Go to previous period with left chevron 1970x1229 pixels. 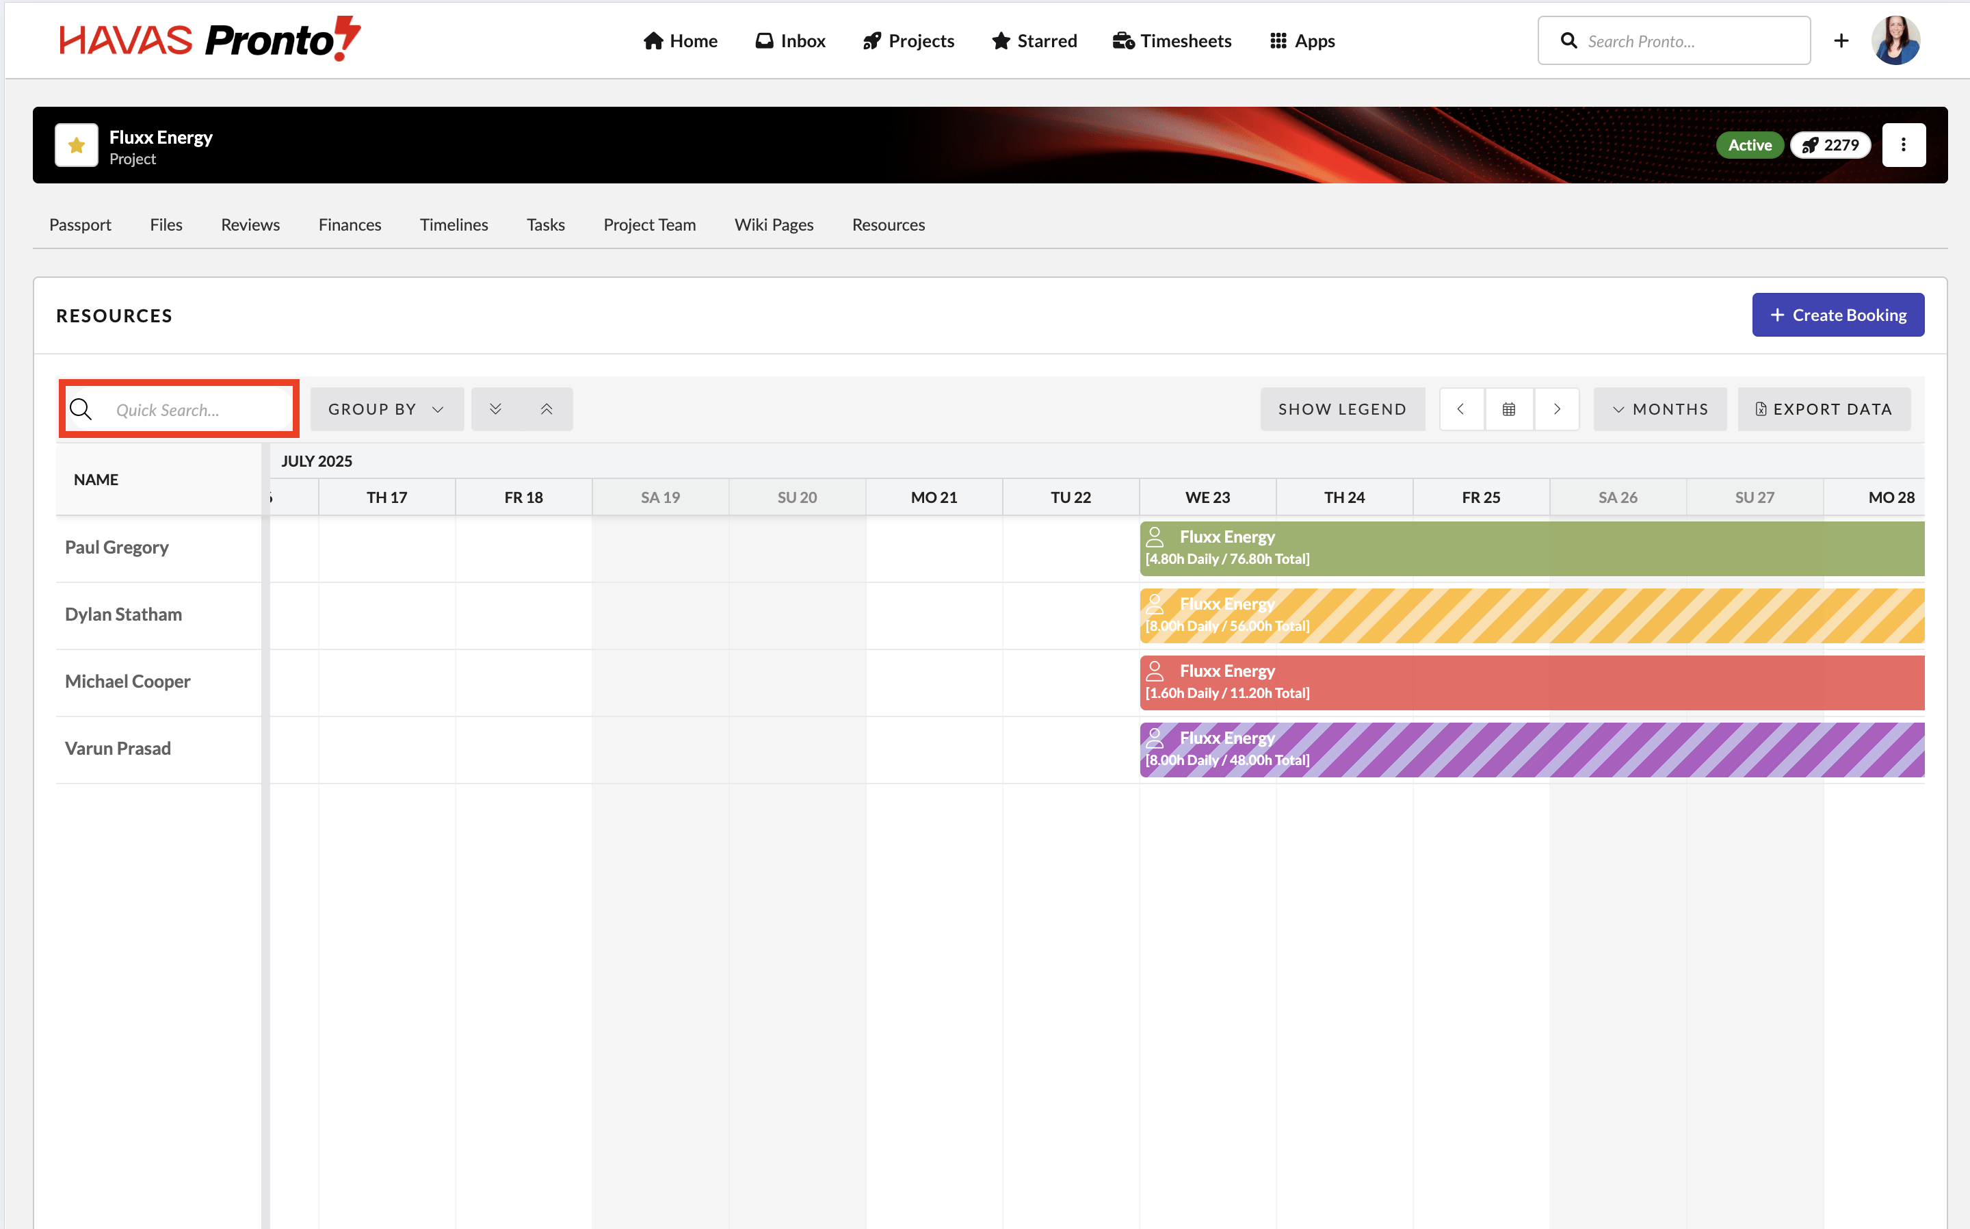point(1460,409)
